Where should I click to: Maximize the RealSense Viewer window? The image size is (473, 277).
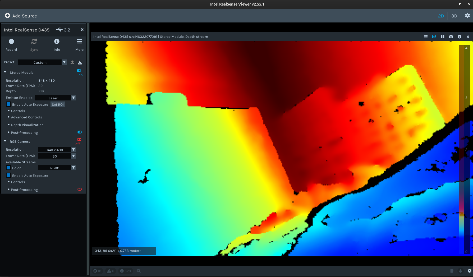pyautogui.click(x=460, y=4)
